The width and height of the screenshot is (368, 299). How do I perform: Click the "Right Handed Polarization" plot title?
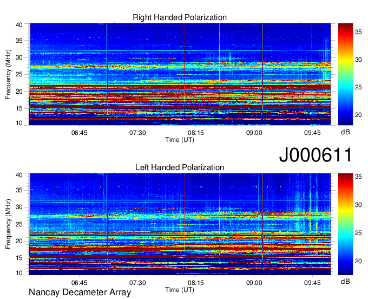[180, 17]
